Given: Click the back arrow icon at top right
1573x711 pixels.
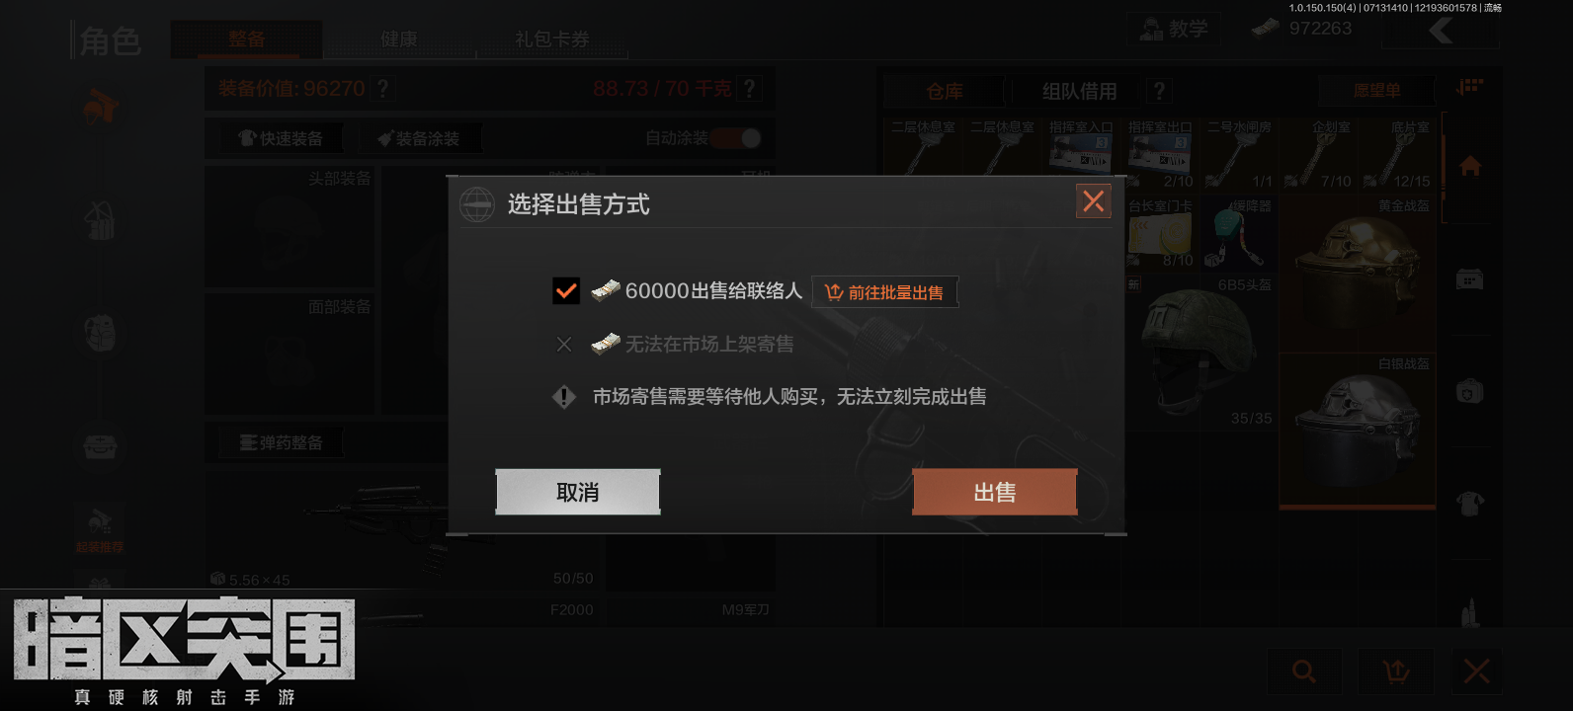Looking at the screenshot, I should (x=1442, y=31).
